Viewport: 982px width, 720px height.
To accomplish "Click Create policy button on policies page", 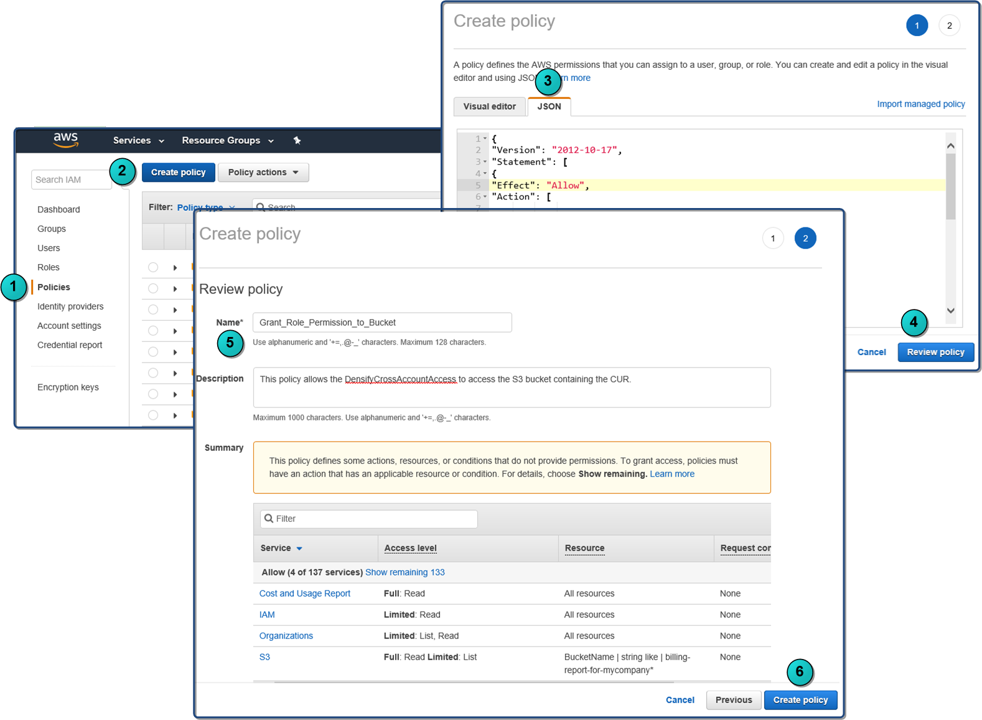I will (x=178, y=173).
